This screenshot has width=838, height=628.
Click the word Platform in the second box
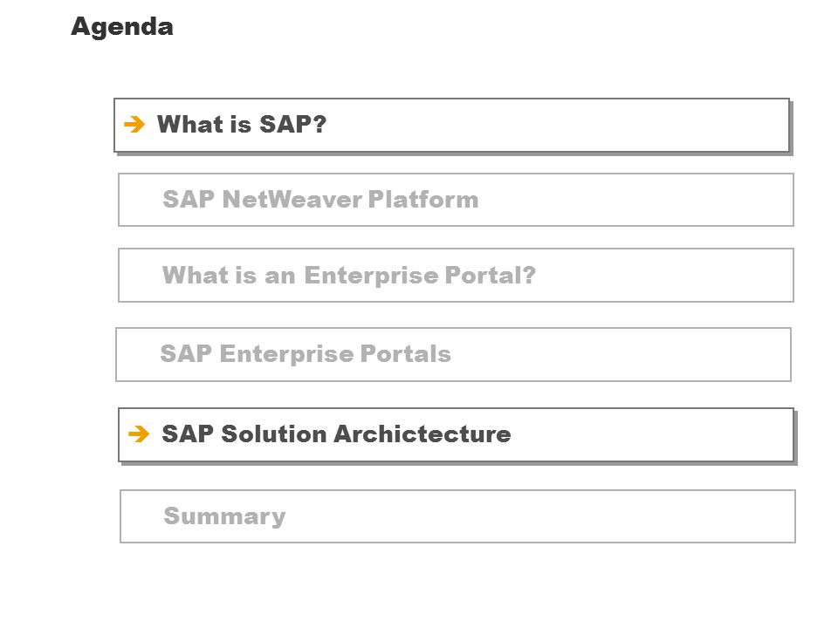[423, 200]
